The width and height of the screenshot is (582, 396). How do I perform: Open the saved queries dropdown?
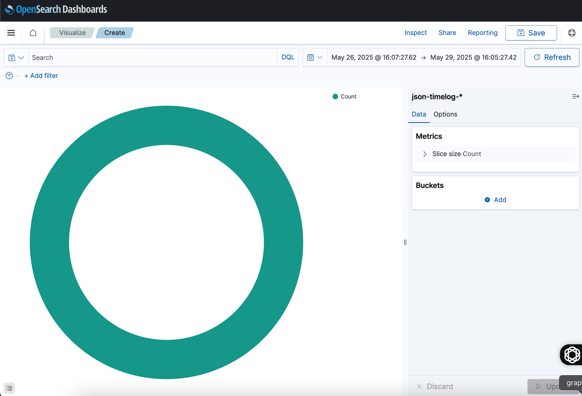coord(16,58)
